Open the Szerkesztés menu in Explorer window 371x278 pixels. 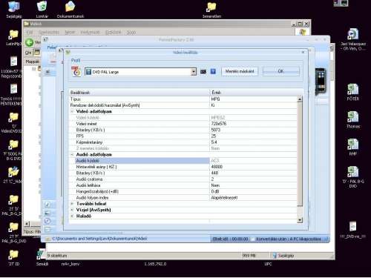point(49,33)
